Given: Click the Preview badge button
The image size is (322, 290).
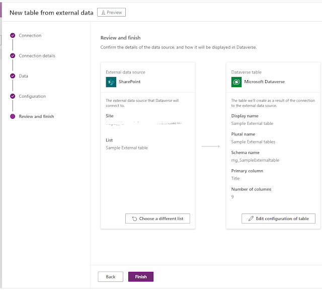Looking at the screenshot, I should coord(111,12).
